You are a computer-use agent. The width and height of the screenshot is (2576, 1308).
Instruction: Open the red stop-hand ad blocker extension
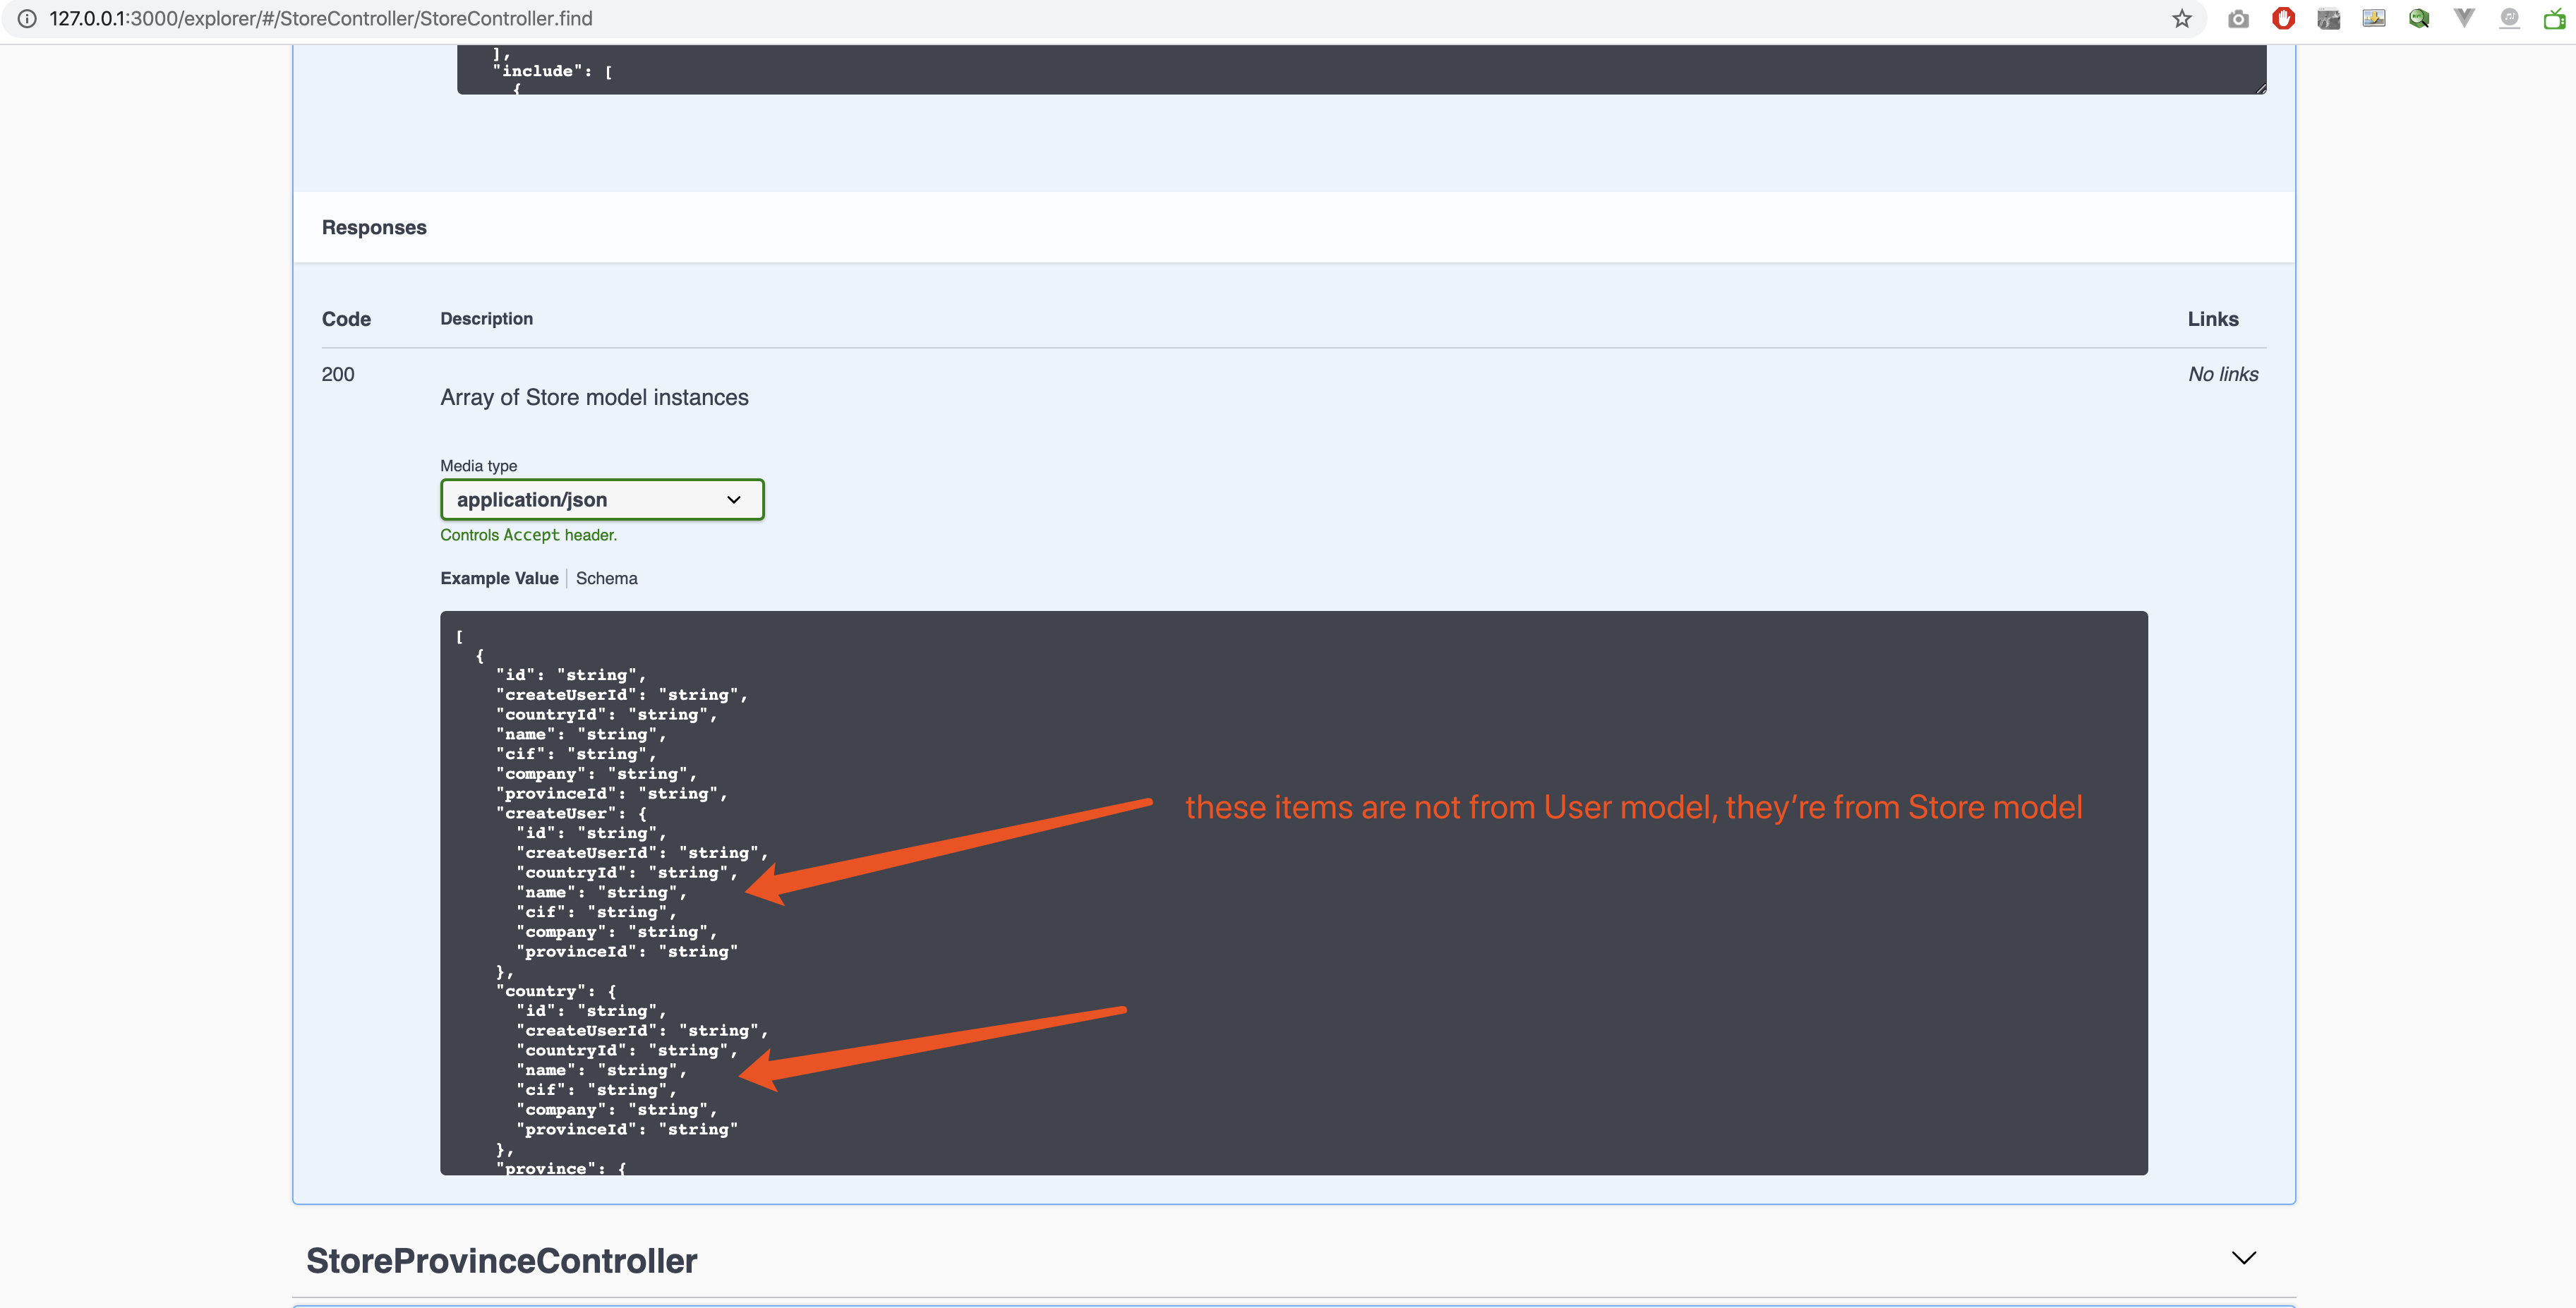(2283, 19)
